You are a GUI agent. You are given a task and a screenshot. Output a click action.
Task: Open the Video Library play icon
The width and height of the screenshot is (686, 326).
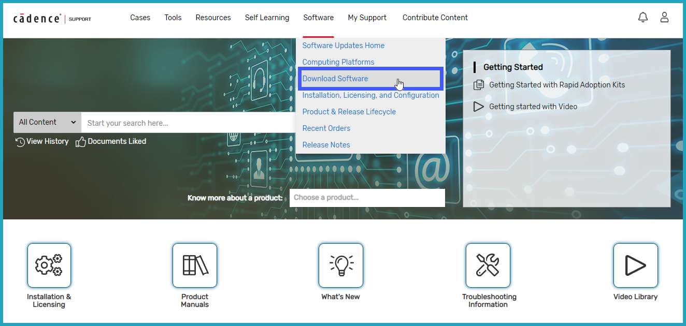[x=635, y=265]
